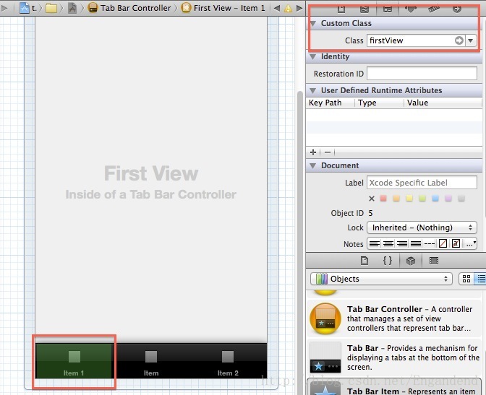
Task: Open the Objects library popup menu
Action: [x=381, y=279]
